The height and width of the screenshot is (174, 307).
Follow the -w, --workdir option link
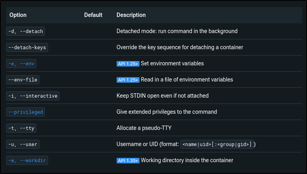[x=28, y=161]
